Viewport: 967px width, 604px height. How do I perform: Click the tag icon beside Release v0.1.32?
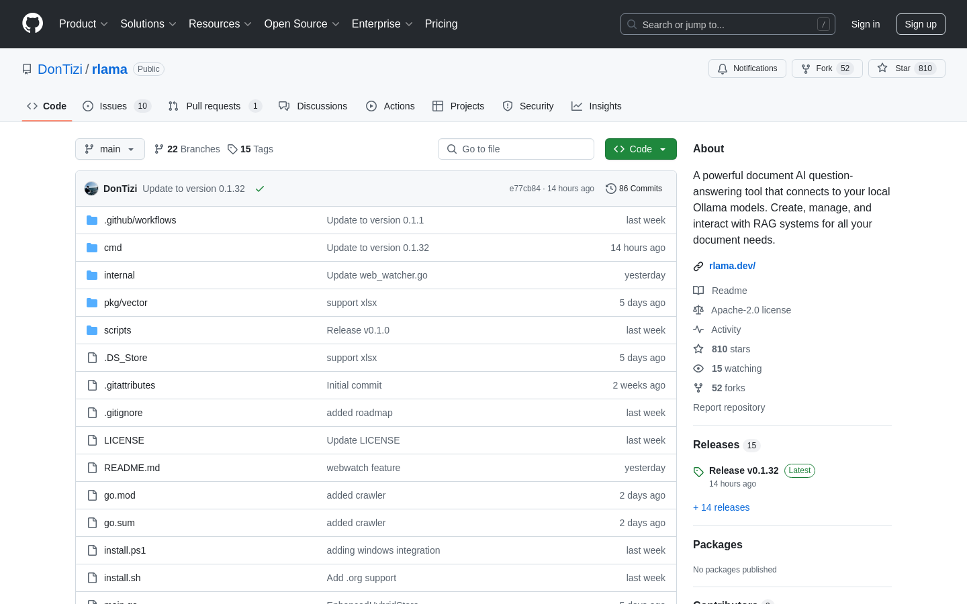pos(698,472)
